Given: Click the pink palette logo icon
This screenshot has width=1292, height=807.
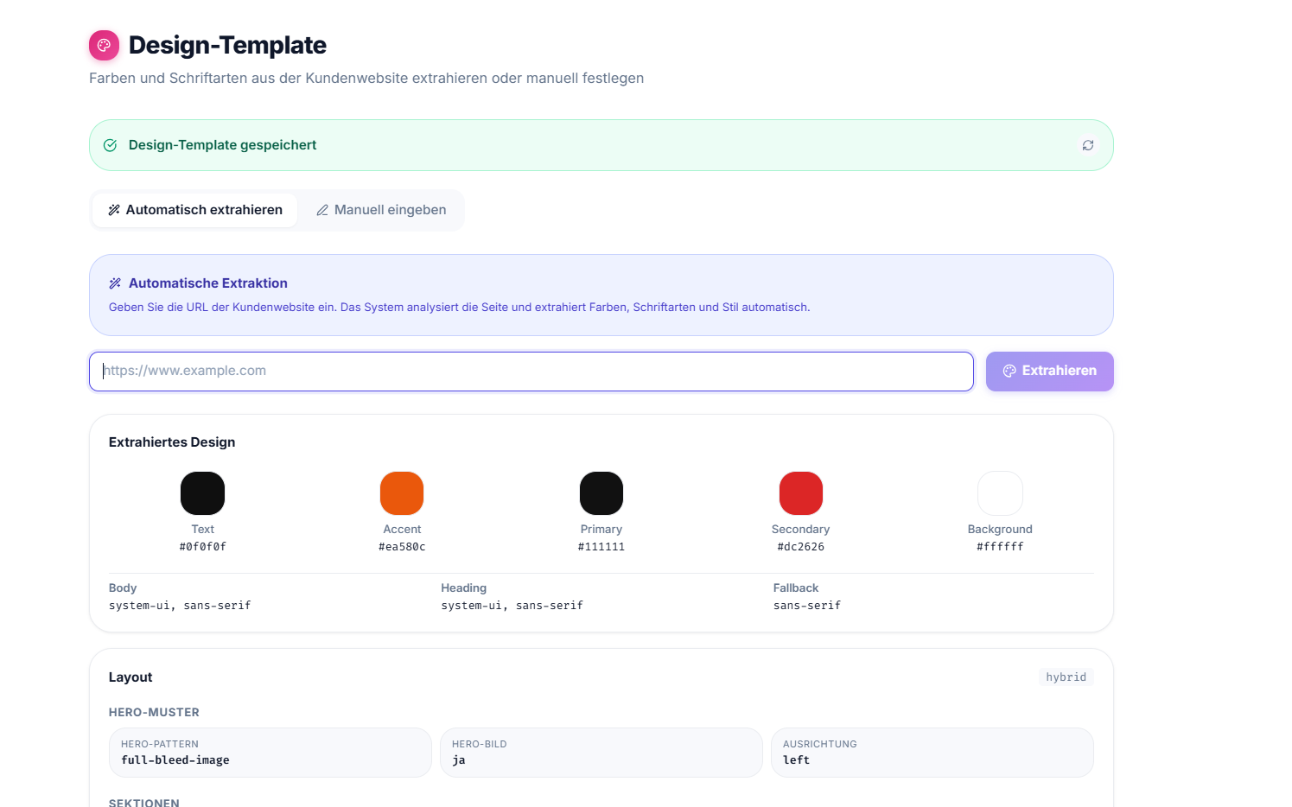Looking at the screenshot, I should [104, 45].
